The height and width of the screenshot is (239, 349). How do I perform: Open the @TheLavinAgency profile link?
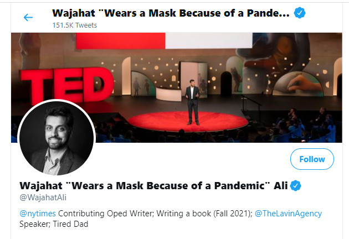(288, 214)
